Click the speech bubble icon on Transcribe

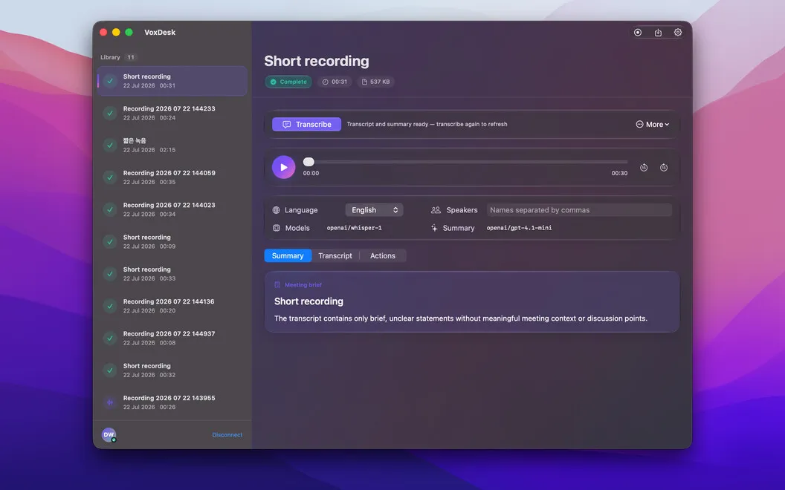286,125
